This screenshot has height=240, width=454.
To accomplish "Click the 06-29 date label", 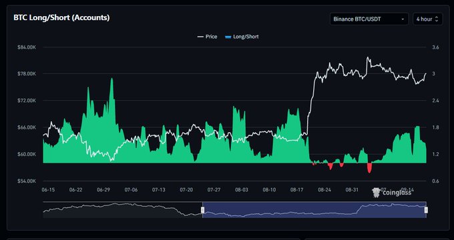I will click(103, 190).
